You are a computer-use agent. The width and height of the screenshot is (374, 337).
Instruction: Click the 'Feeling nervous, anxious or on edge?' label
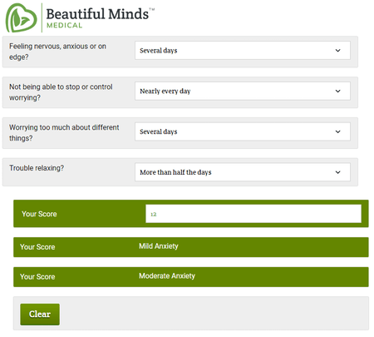click(x=57, y=52)
